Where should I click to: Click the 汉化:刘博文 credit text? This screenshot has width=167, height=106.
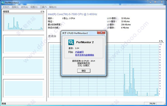(83, 66)
